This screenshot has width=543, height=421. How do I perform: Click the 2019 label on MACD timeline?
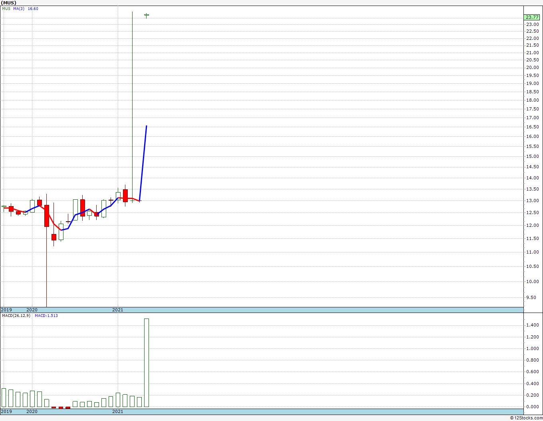(6, 411)
